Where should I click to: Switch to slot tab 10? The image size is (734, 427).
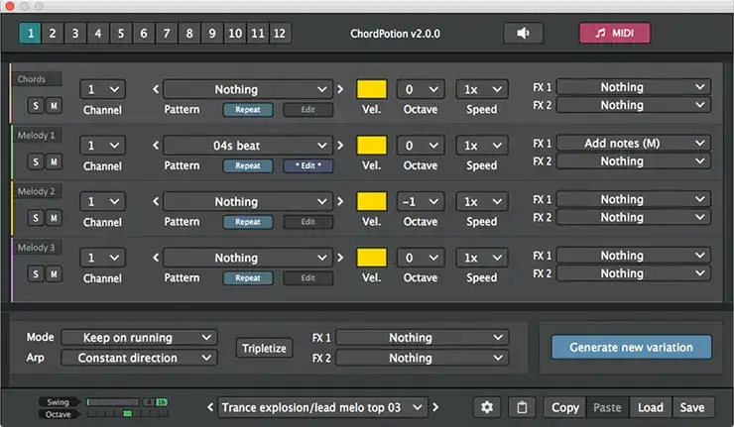pyautogui.click(x=235, y=34)
